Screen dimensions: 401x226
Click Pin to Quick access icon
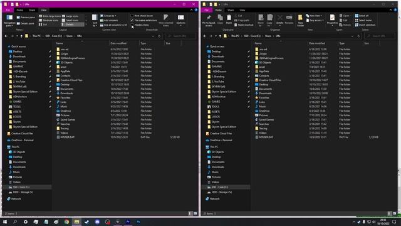209,21
